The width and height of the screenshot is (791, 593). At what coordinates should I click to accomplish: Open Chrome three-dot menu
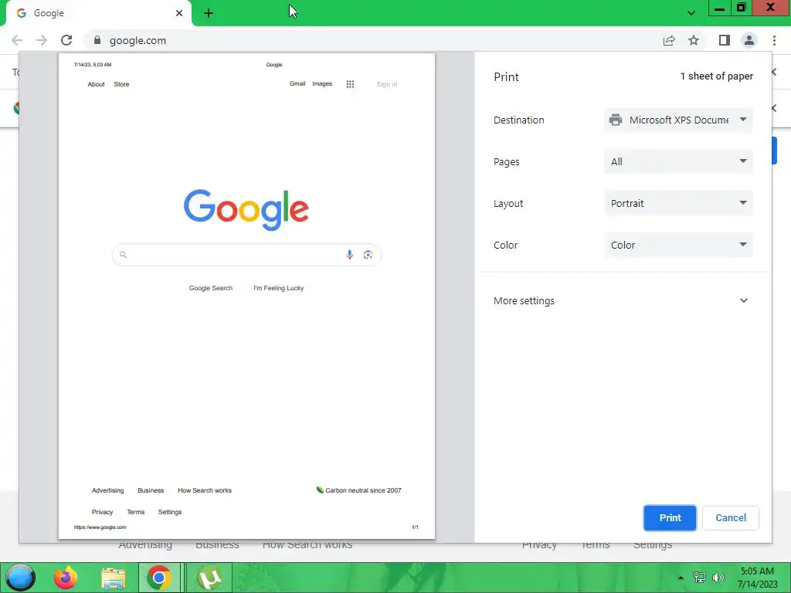[774, 40]
